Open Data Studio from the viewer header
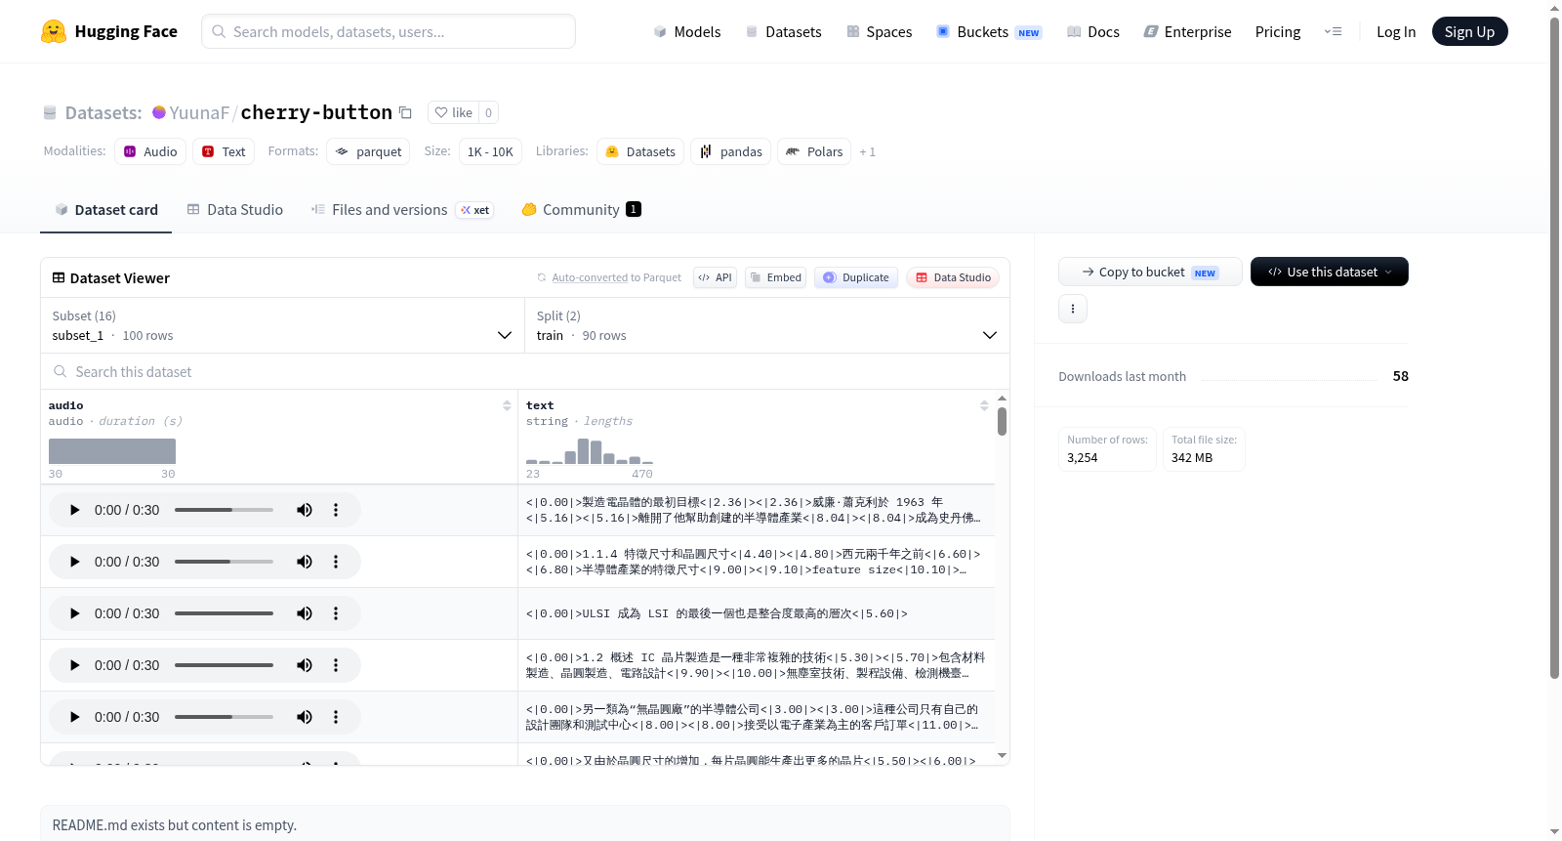 click(953, 277)
